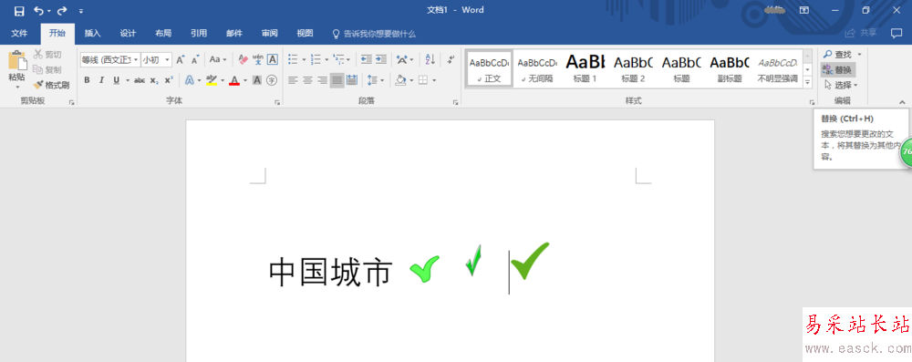Select the 标题 1 (Heading 1) style
The width and height of the screenshot is (912, 362).
(586, 68)
